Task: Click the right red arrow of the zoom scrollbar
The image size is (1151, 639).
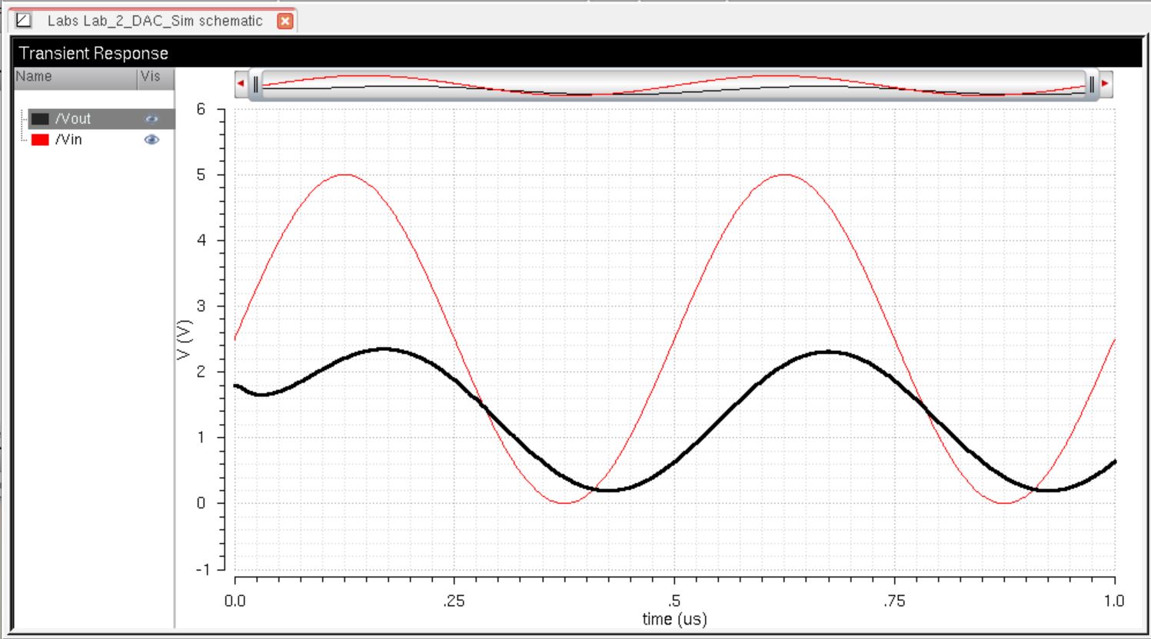Action: 1106,84
